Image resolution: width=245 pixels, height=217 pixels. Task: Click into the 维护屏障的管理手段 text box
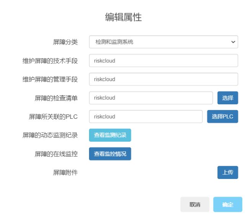(163, 79)
